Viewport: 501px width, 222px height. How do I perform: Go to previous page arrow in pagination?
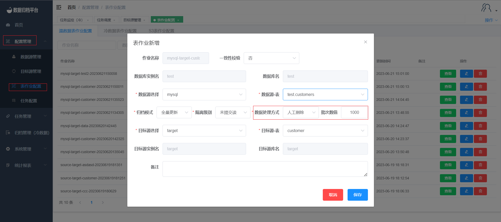point(80,203)
